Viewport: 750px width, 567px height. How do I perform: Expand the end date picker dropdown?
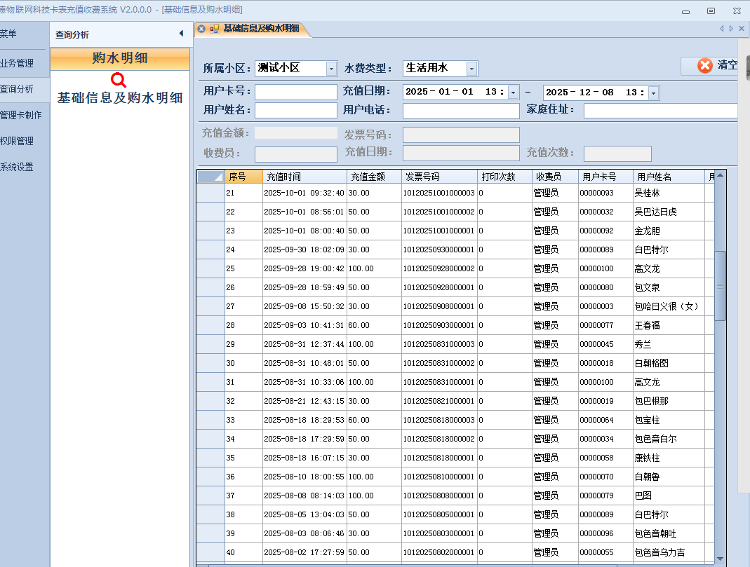653,93
